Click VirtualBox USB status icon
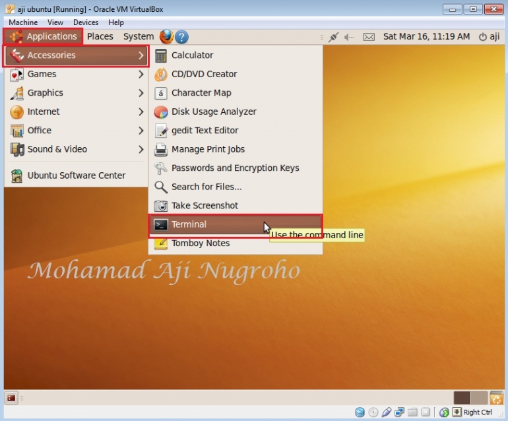The width and height of the screenshot is (508, 421). pyautogui.click(x=386, y=412)
